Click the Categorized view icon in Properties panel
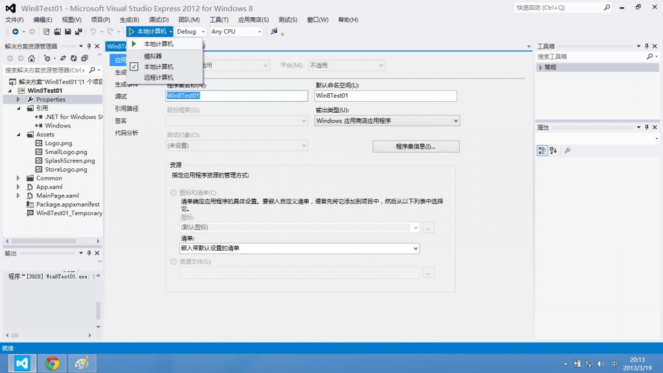Screen dimensions: 663x373 click(542, 150)
